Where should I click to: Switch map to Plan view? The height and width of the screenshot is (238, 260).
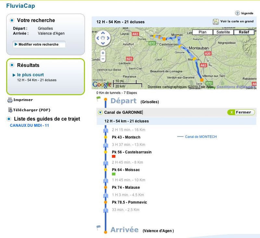[x=202, y=32]
